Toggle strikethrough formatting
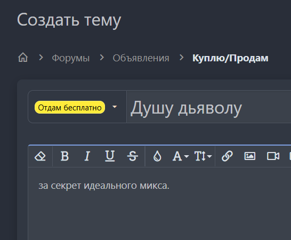The height and width of the screenshot is (240, 291). [x=133, y=156]
